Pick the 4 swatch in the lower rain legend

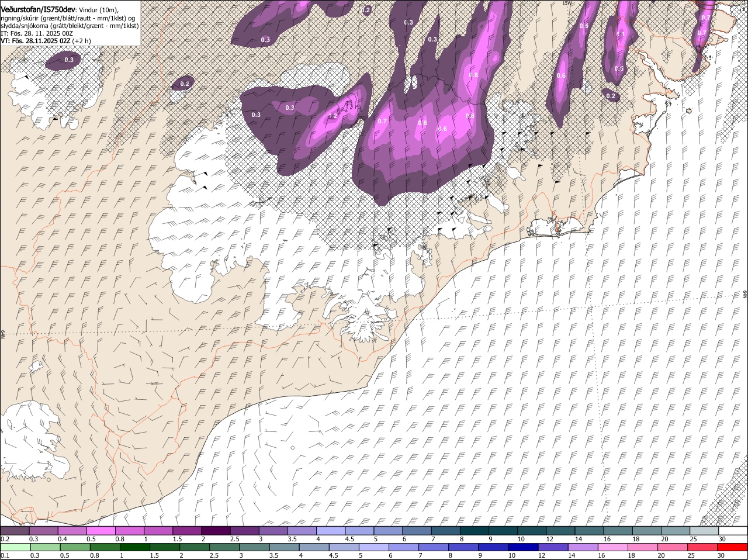tap(314, 547)
